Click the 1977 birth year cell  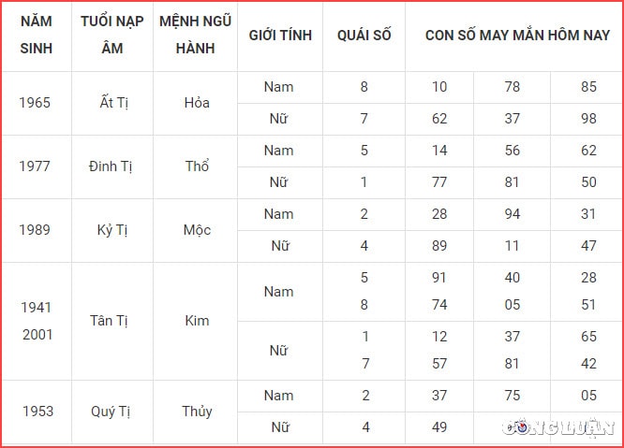click(x=35, y=166)
